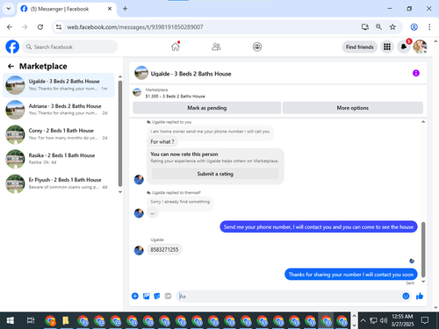Click Mark as pending button
439x329 pixels.
[x=207, y=108]
